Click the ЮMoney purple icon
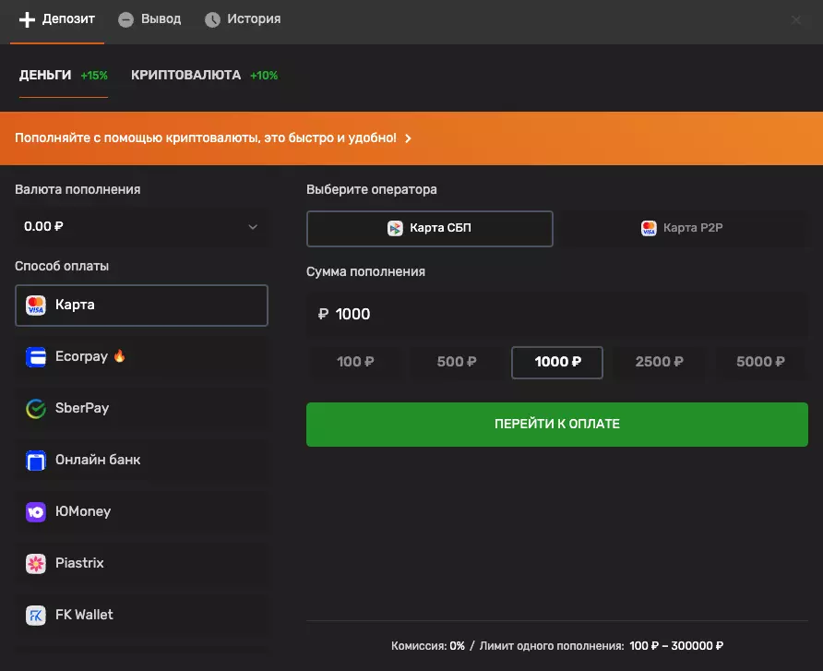Image resolution: width=823 pixels, height=671 pixels. [35, 511]
